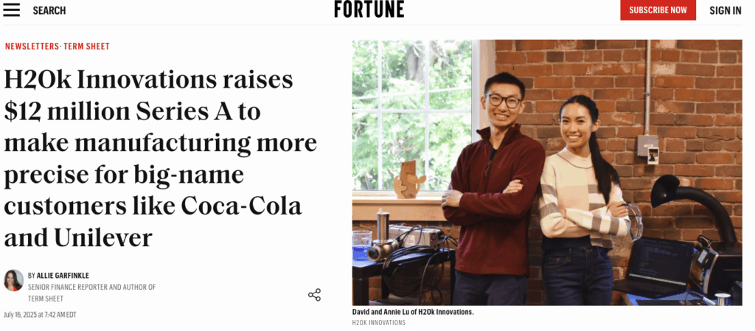The width and height of the screenshot is (755, 331).
Task: Click Sign In at top right
Action: pos(725,10)
